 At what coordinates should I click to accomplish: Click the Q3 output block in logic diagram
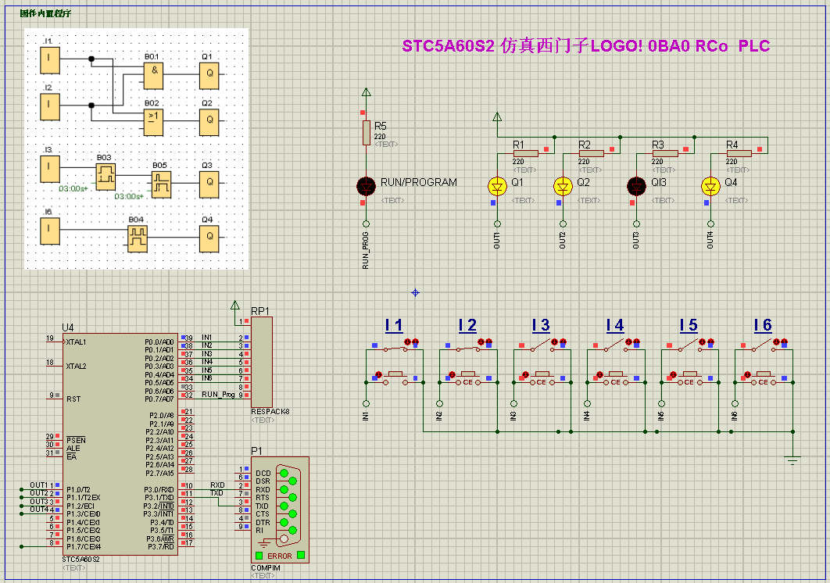point(209,184)
